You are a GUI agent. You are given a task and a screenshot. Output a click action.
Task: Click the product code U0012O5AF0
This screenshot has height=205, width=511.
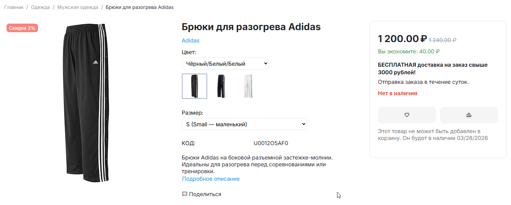pyautogui.click(x=271, y=143)
